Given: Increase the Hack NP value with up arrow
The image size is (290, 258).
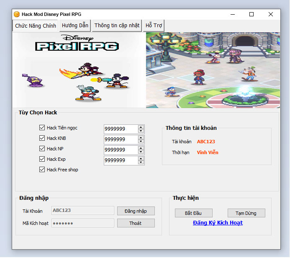Looking at the screenshot, I should [141, 148].
